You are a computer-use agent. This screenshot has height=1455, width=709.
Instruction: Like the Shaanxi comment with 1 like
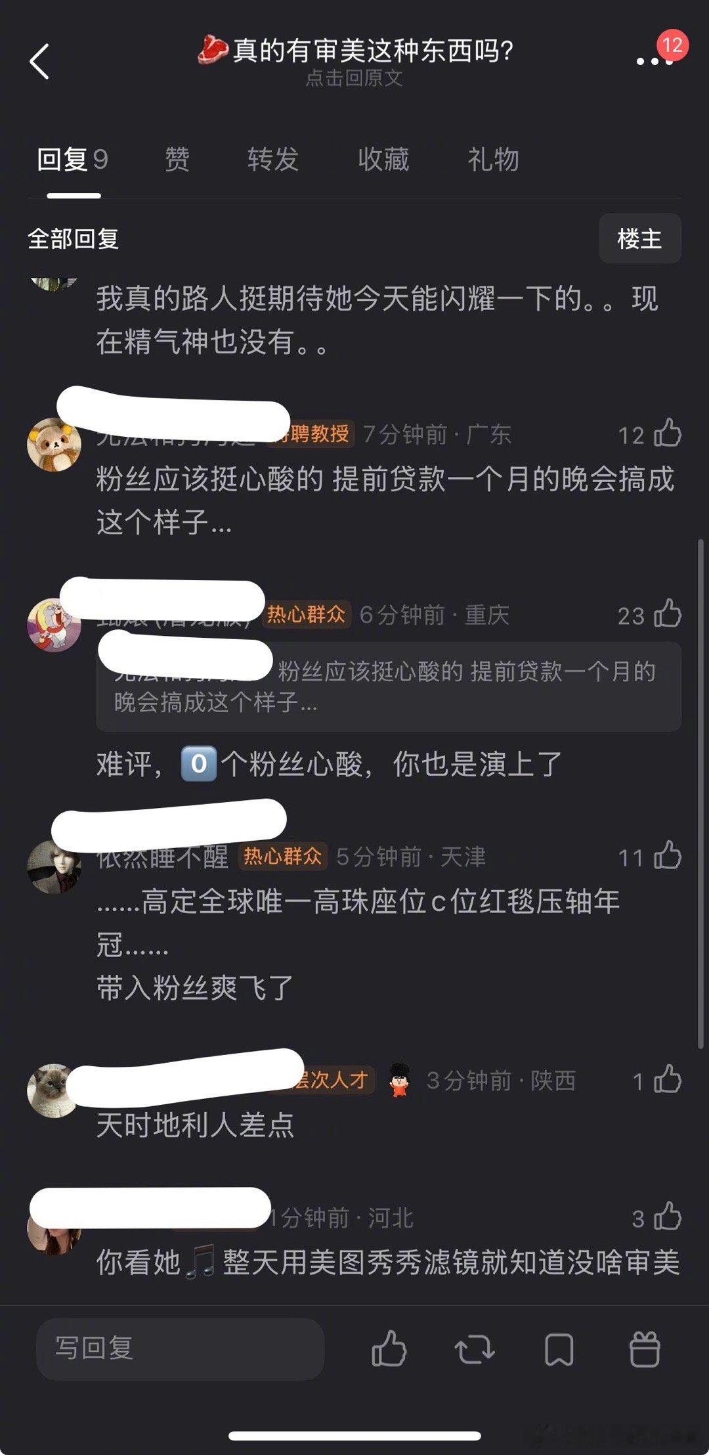(x=668, y=1080)
